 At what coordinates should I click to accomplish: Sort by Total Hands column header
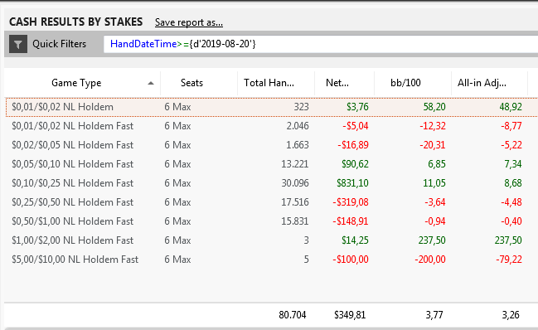(276, 83)
